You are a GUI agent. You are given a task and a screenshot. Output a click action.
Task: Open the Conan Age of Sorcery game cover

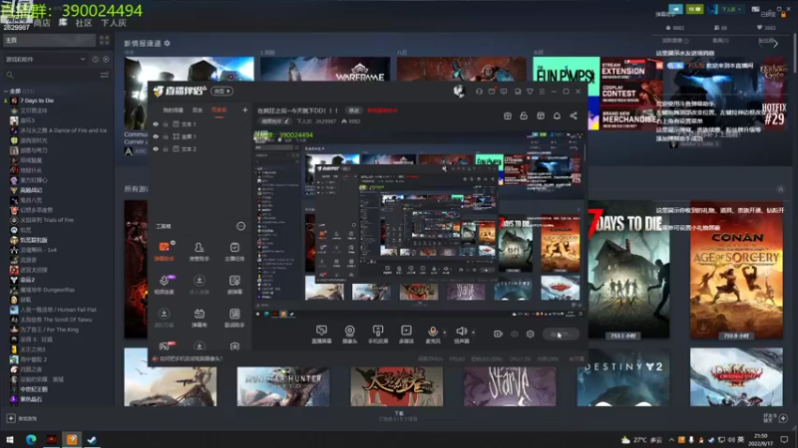[736, 269]
